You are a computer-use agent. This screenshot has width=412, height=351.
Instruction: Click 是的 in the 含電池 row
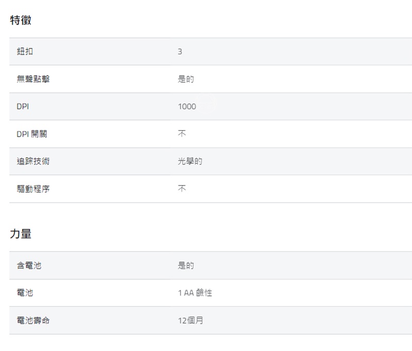click(x=186, y=265)
